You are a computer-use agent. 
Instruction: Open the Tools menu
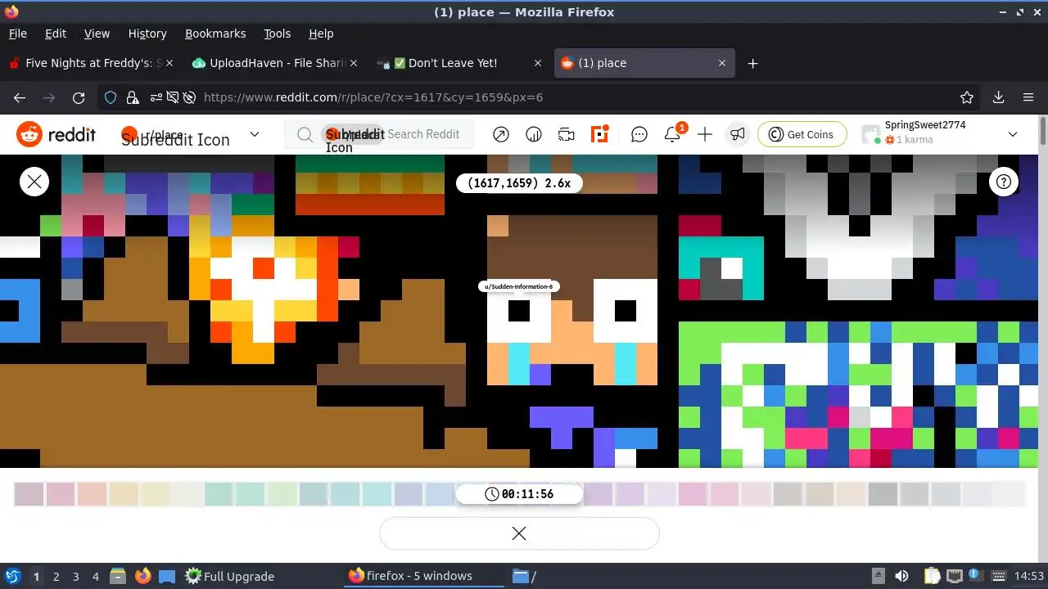[277, 34]
